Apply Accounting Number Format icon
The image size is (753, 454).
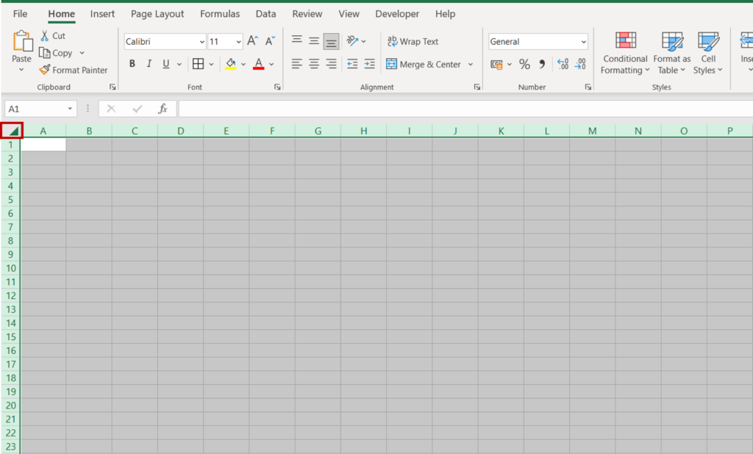point(496,65)
